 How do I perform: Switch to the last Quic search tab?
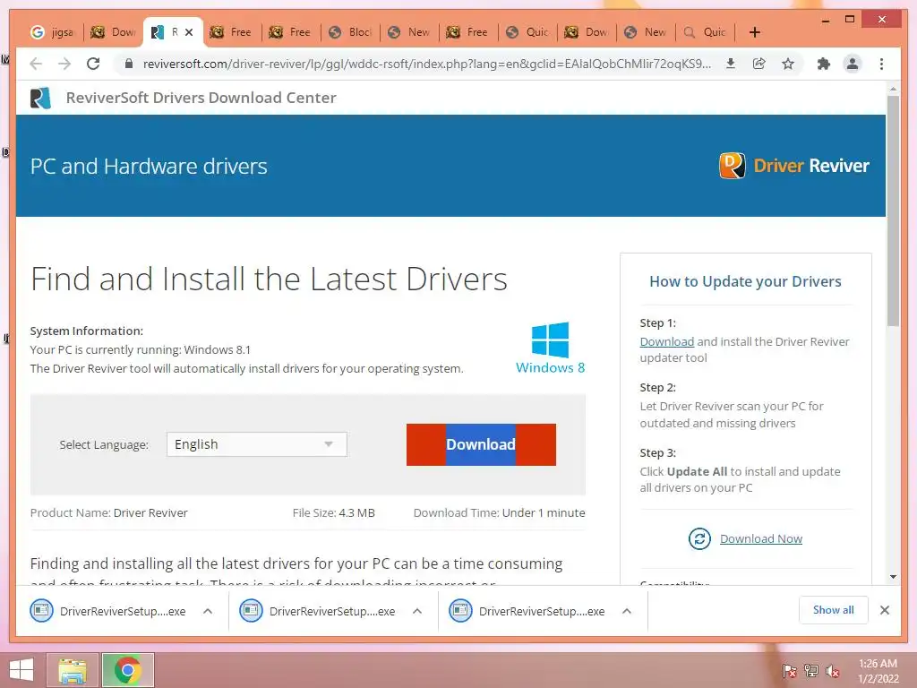click(x=706, y=32)
